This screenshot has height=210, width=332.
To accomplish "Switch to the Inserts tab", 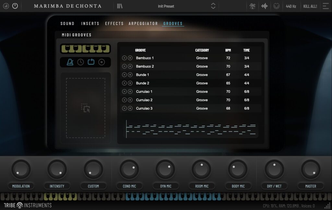I will click(90, 23).
